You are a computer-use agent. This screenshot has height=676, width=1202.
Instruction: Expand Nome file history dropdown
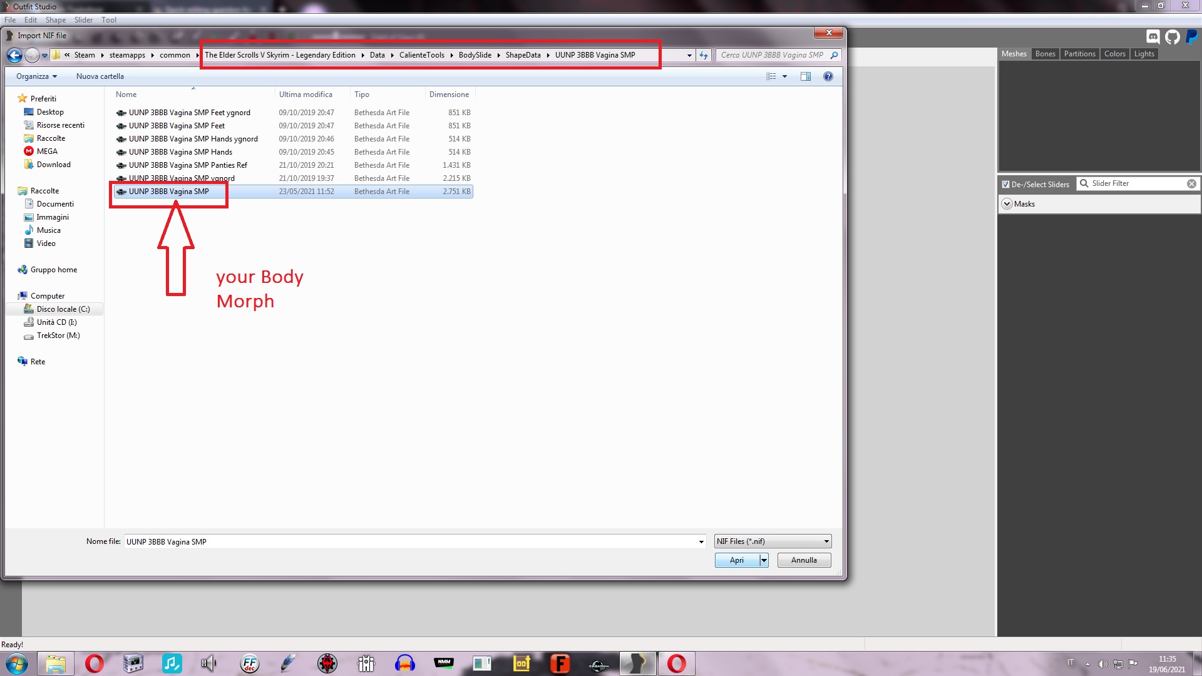701,542
